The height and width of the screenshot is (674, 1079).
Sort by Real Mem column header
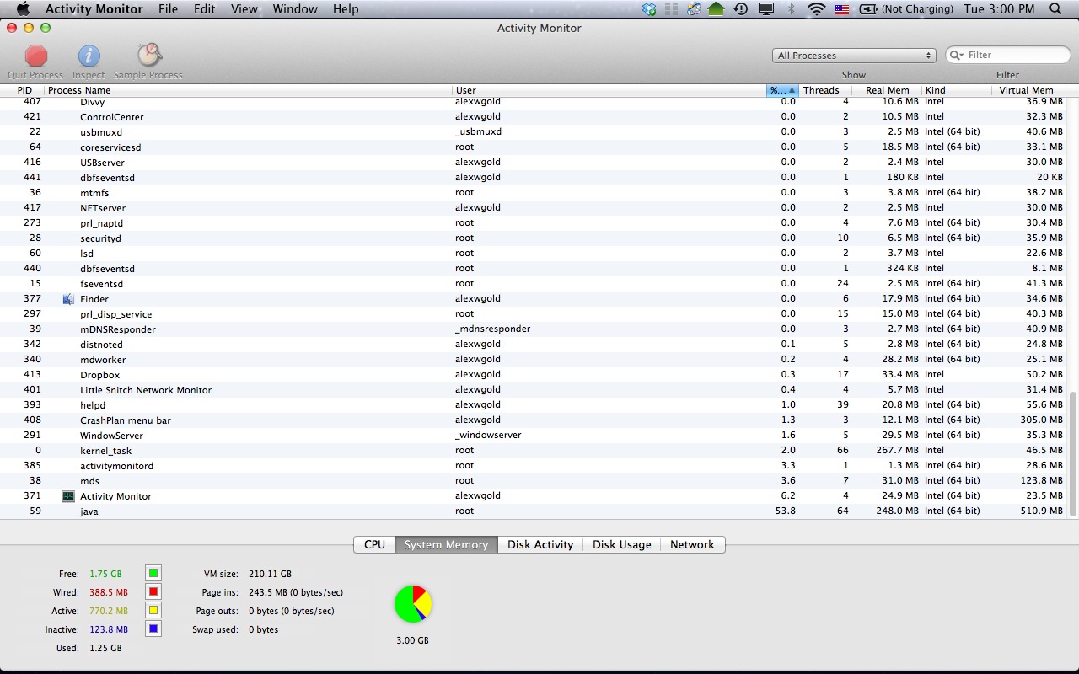coord(887,90)
